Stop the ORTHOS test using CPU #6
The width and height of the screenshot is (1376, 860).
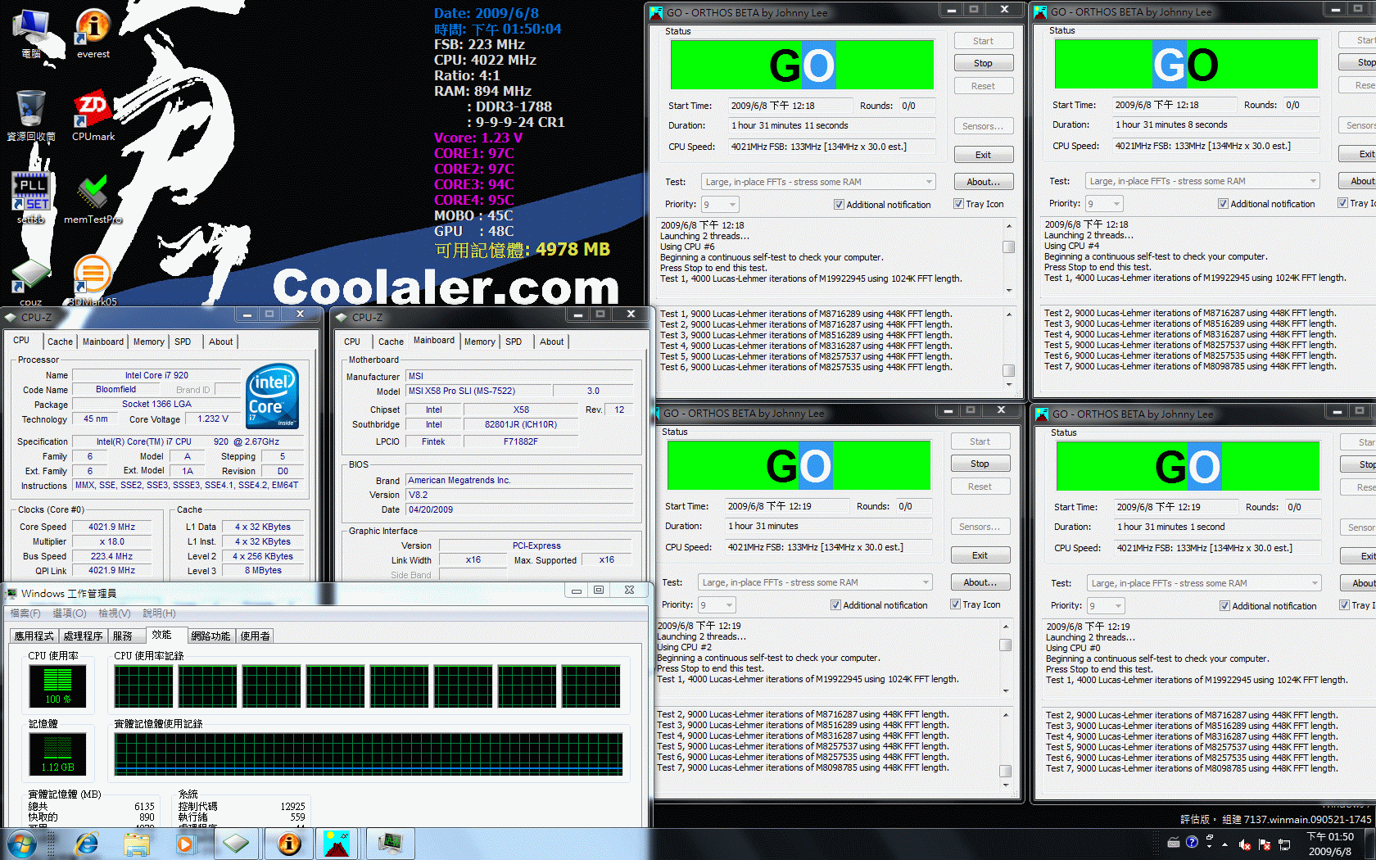pyautogui.click(x=983, y=63)
